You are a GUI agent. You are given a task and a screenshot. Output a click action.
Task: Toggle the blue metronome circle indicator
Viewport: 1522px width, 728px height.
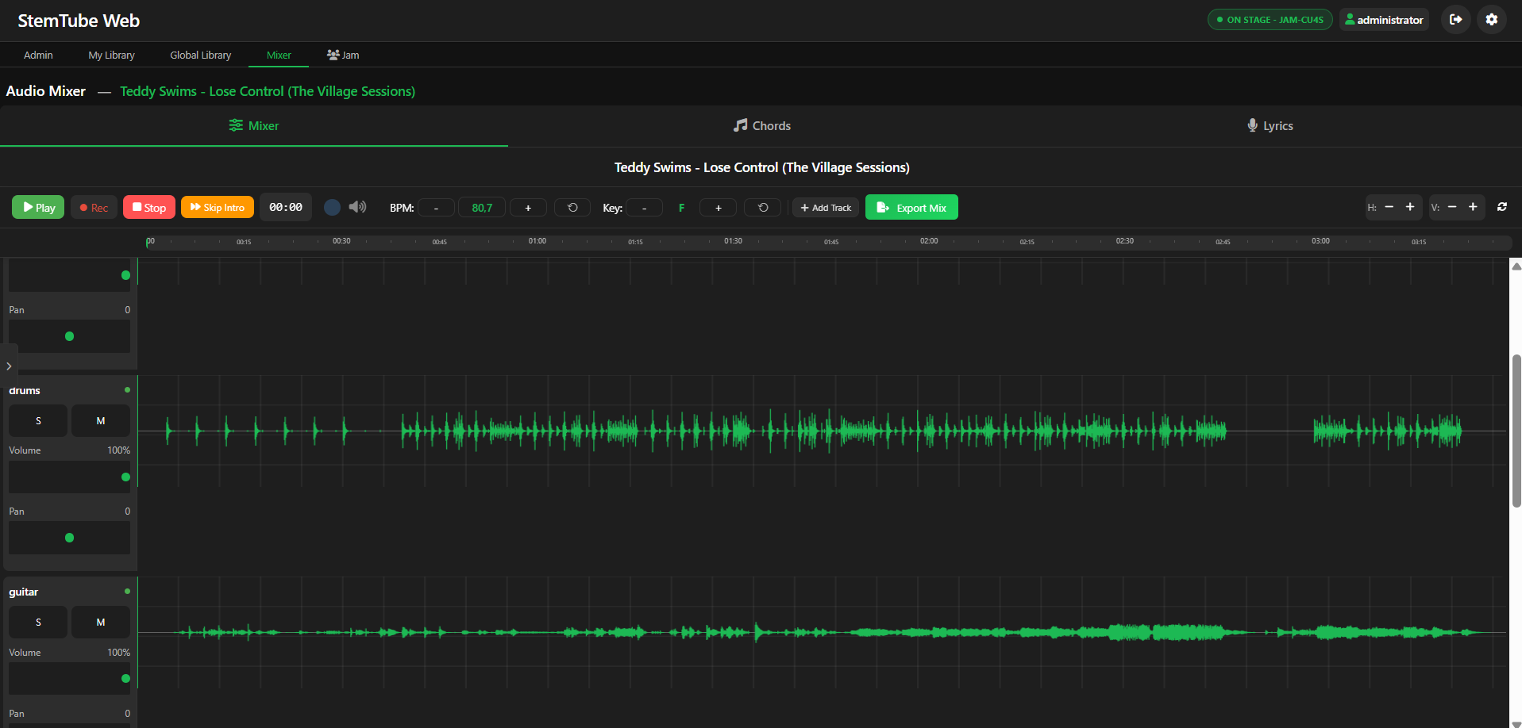333,207
